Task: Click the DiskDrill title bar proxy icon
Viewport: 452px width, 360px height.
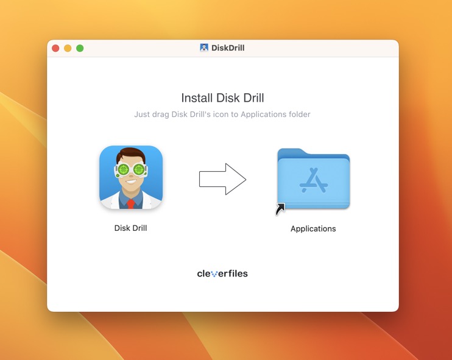Action: pyautogui.click(x=204, y=48)
